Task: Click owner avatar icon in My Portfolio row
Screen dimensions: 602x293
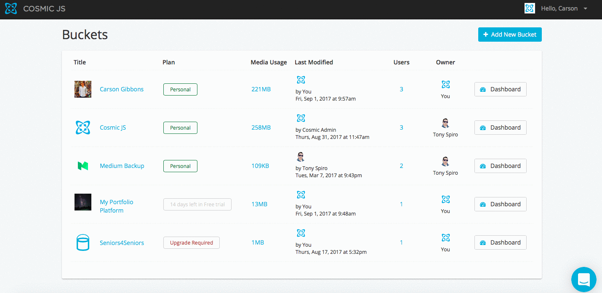Action: pos(445,200)
